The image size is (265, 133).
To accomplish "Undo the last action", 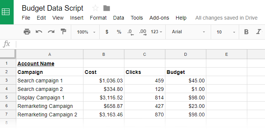I will (x=39, y=32).
